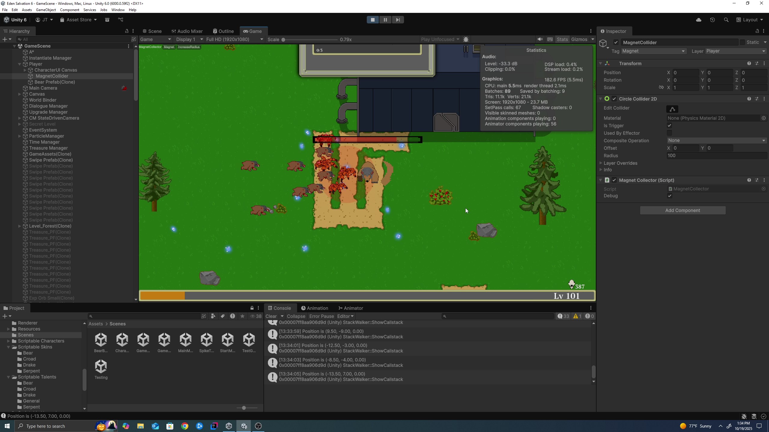Image resolution: width=769 pixels, height=432 pixels.
Task: Open the package manager icon
Action: click(107, 20)
